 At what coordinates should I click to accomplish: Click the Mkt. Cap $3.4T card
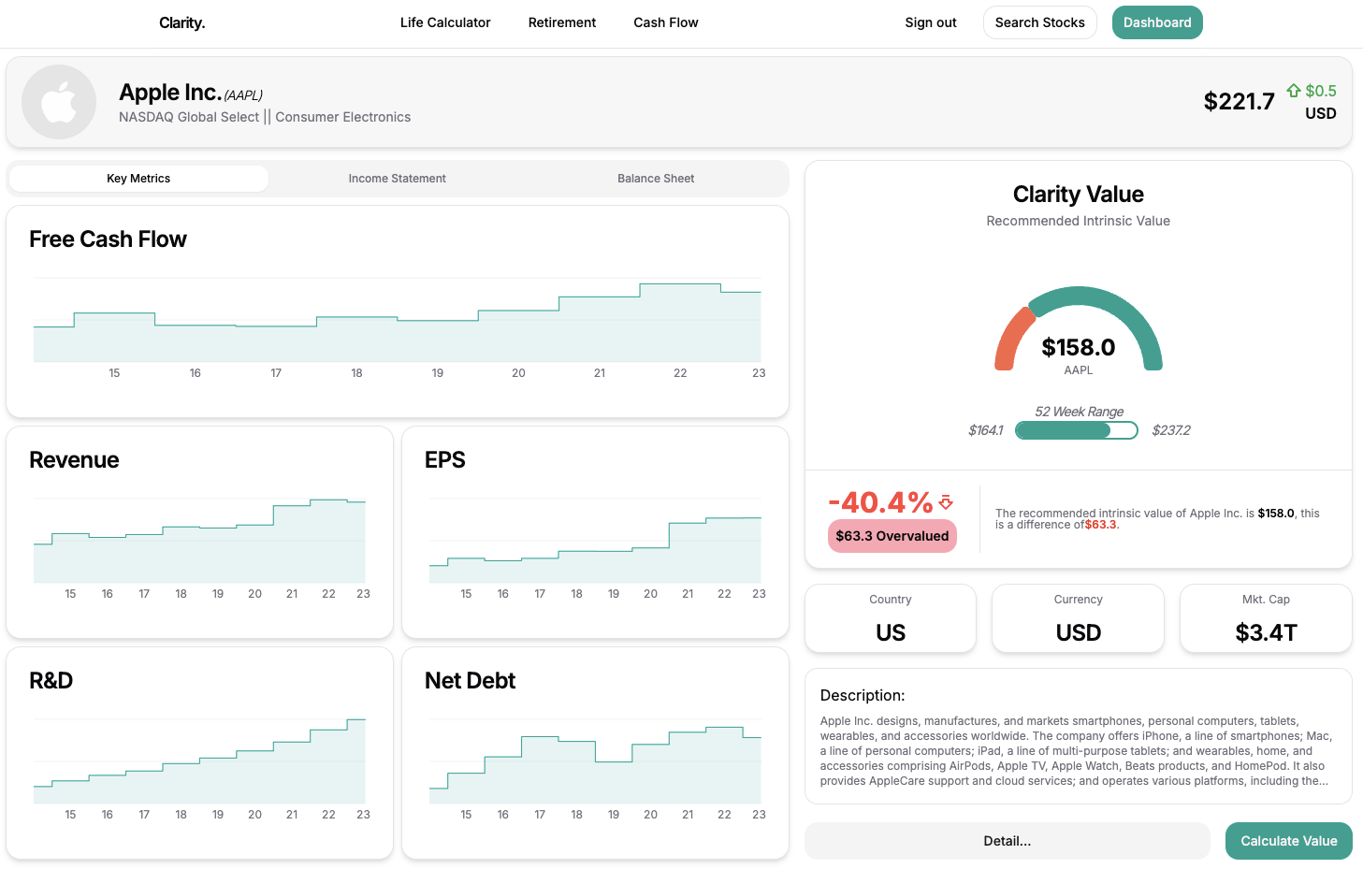tap(1265, 619)
